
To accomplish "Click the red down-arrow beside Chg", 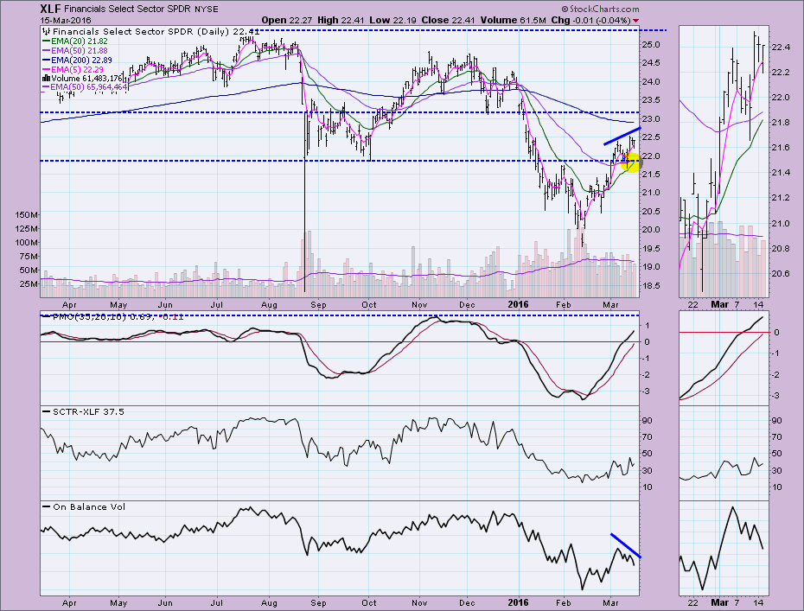I will pyautogui.click(x=637, y=20).
